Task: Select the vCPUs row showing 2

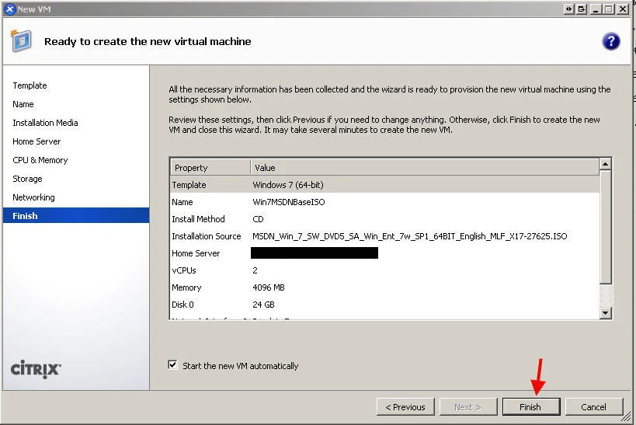Action: click(x=384, y=270)
